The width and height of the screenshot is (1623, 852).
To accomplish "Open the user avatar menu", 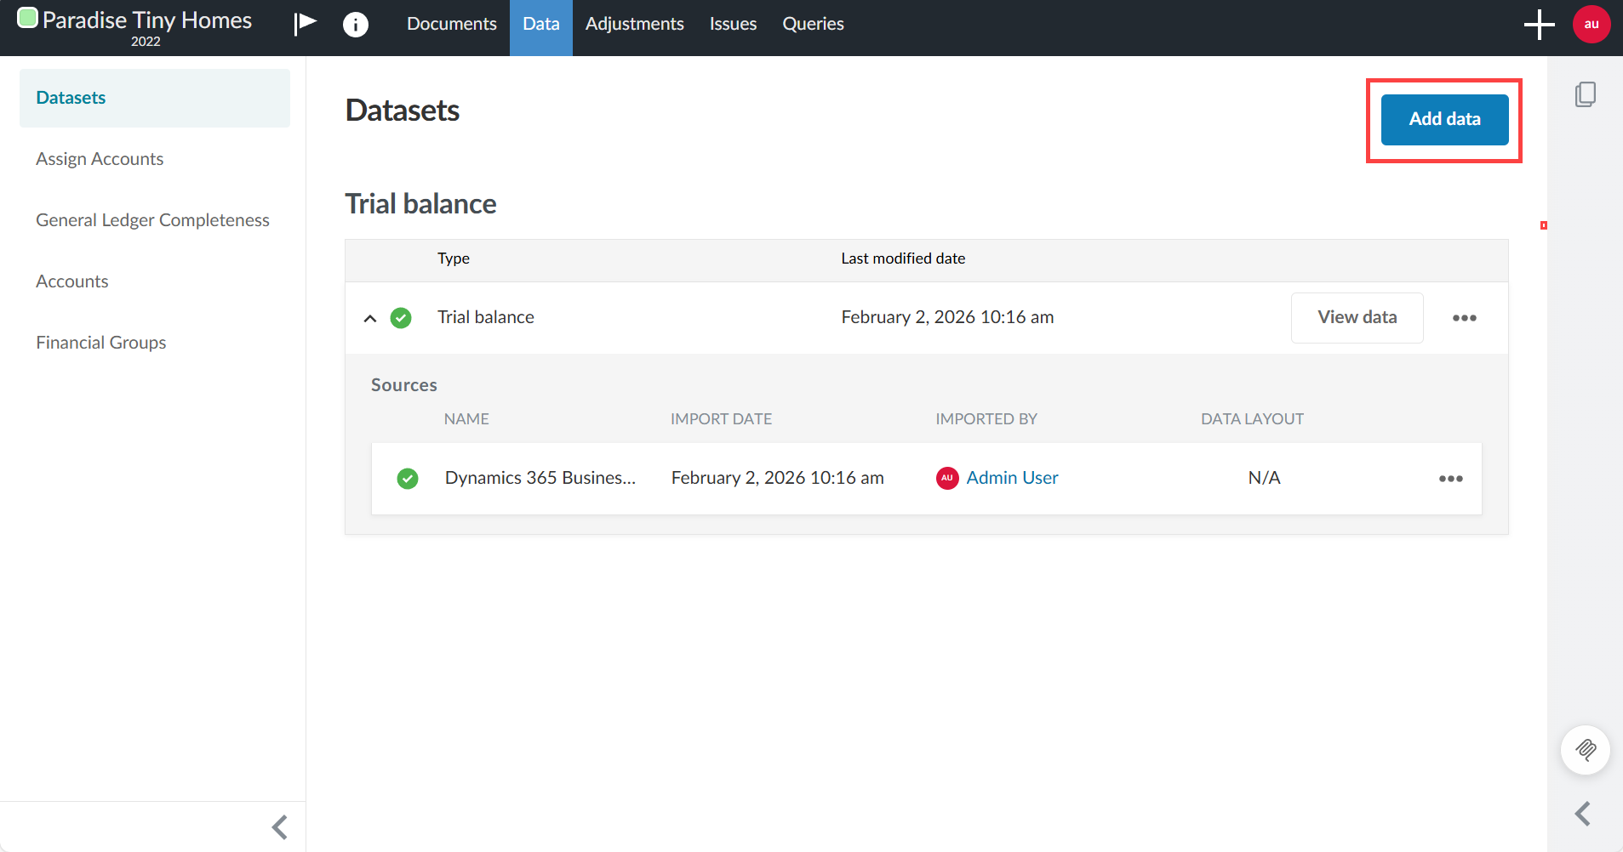I will pos(1591,25).
